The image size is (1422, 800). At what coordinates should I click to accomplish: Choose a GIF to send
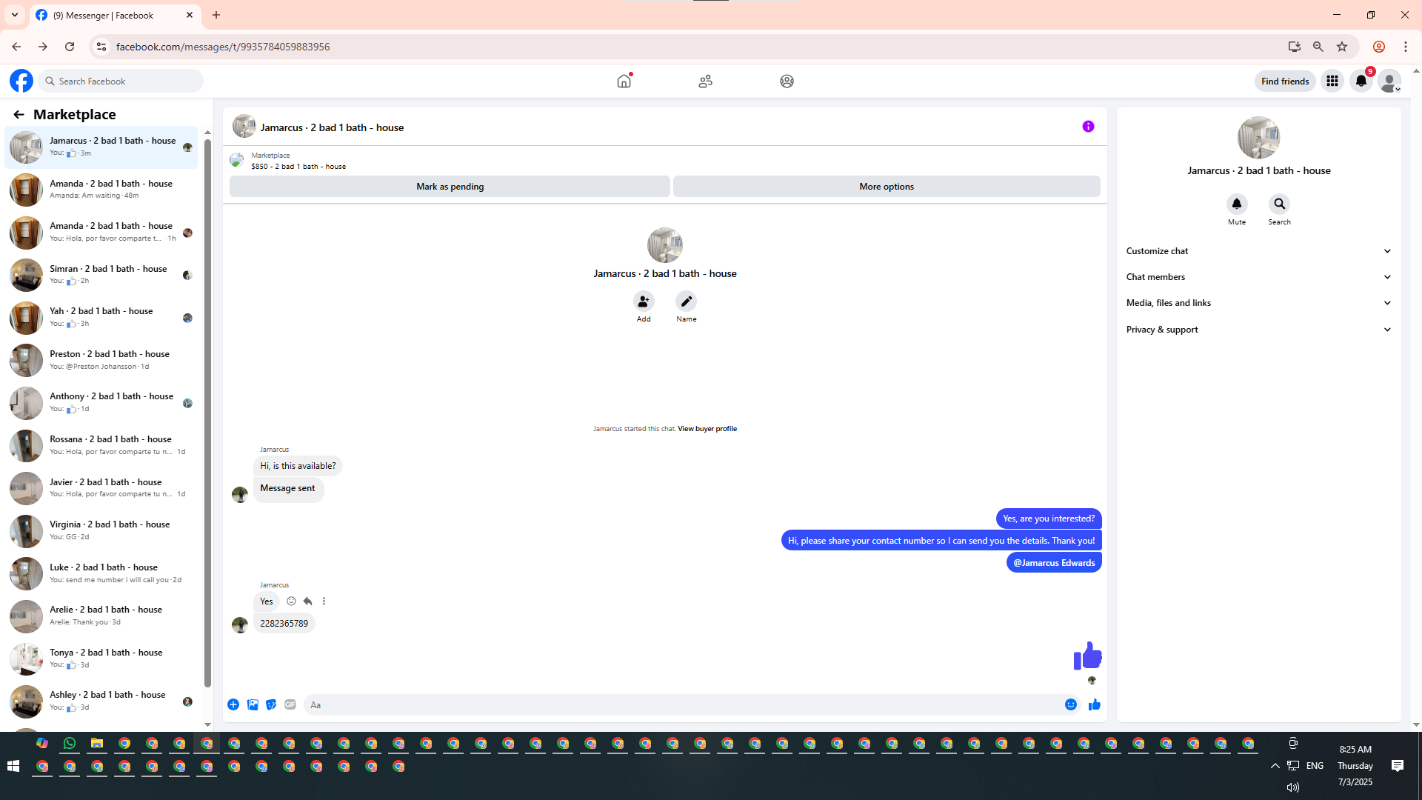pyautogui.click(x=290, y=704)
